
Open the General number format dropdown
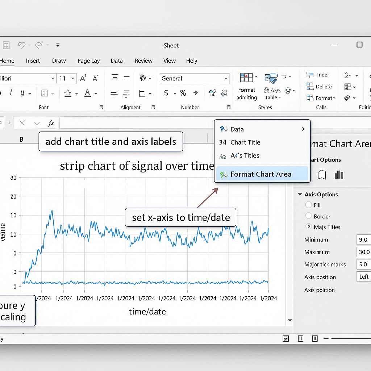pos(226,79)
